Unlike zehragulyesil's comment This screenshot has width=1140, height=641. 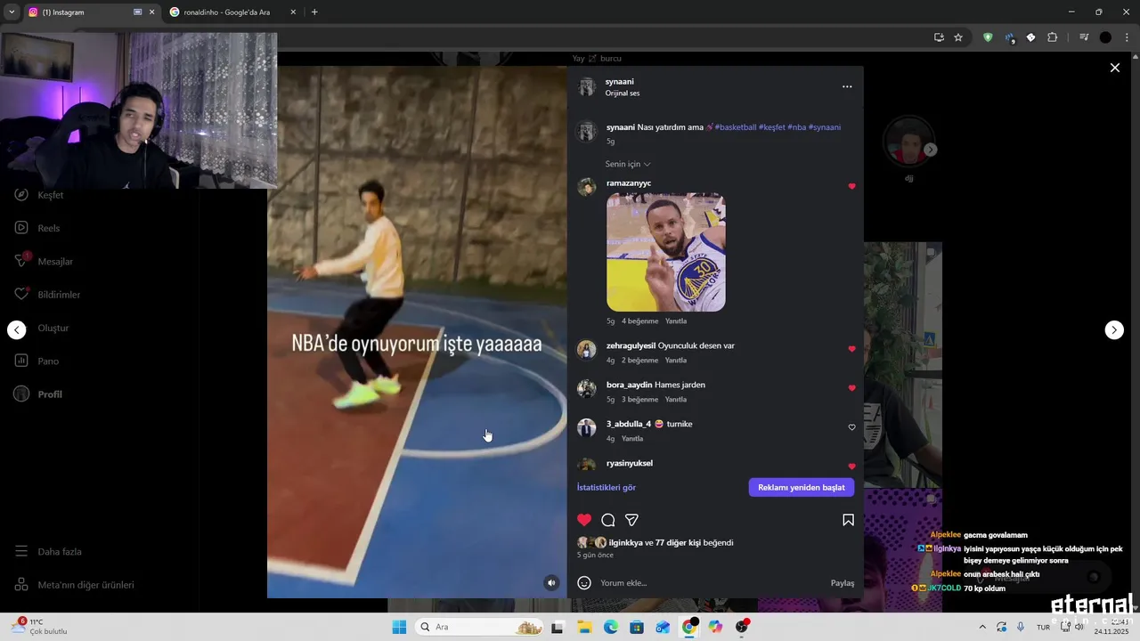pos(851,349)
